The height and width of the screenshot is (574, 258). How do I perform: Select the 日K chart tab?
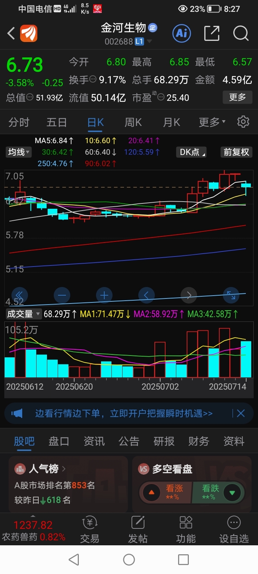click(96, 122)
